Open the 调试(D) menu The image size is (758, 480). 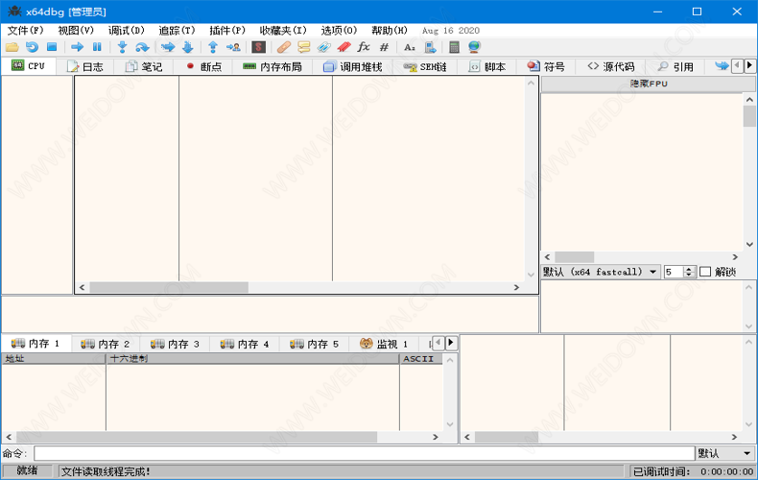126,31
